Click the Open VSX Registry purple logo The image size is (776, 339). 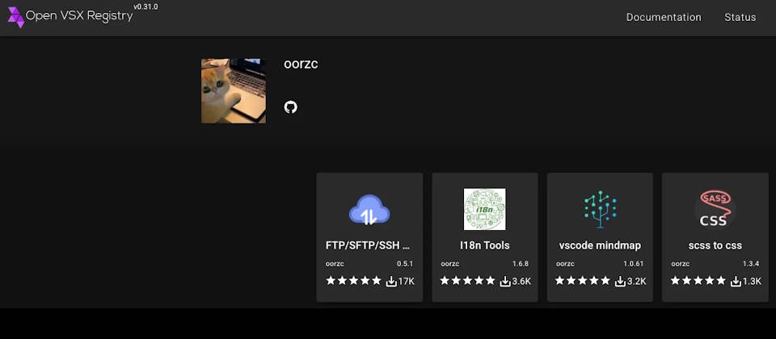point(16,17)
